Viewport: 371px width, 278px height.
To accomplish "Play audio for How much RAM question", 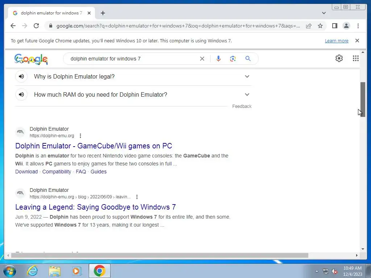I will tap(21, 94).
